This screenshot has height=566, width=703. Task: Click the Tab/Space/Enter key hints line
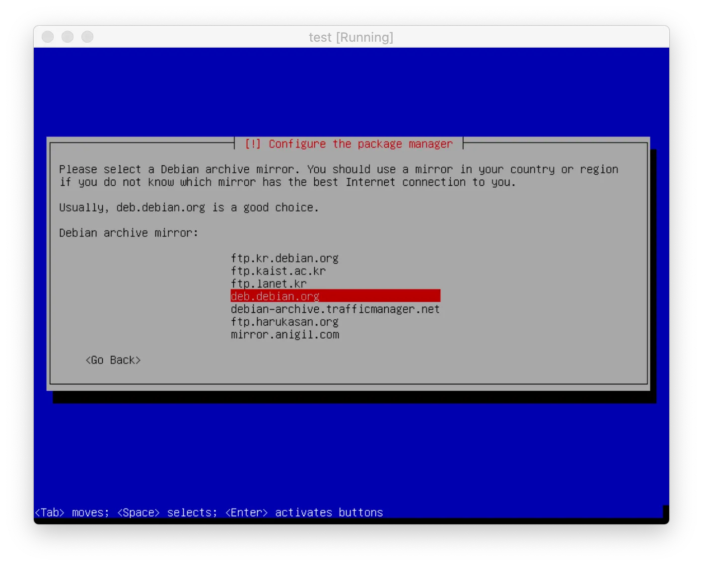(x=209, y=512)
